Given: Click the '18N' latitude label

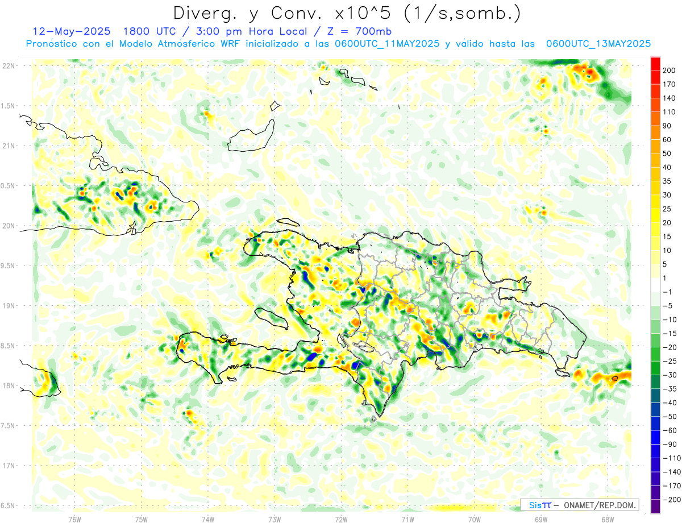Looking at the screenshot, I should tap(9, 385).
